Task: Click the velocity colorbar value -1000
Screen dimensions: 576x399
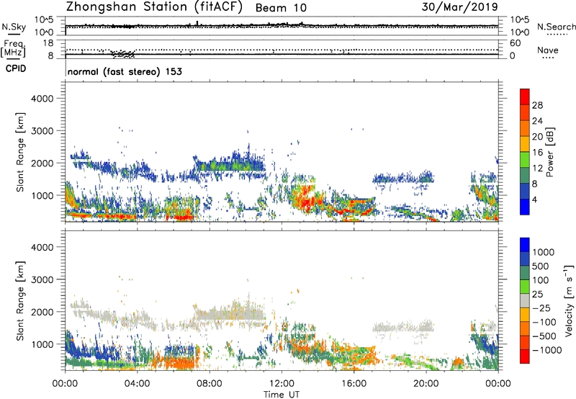Action: pos(546,350)
